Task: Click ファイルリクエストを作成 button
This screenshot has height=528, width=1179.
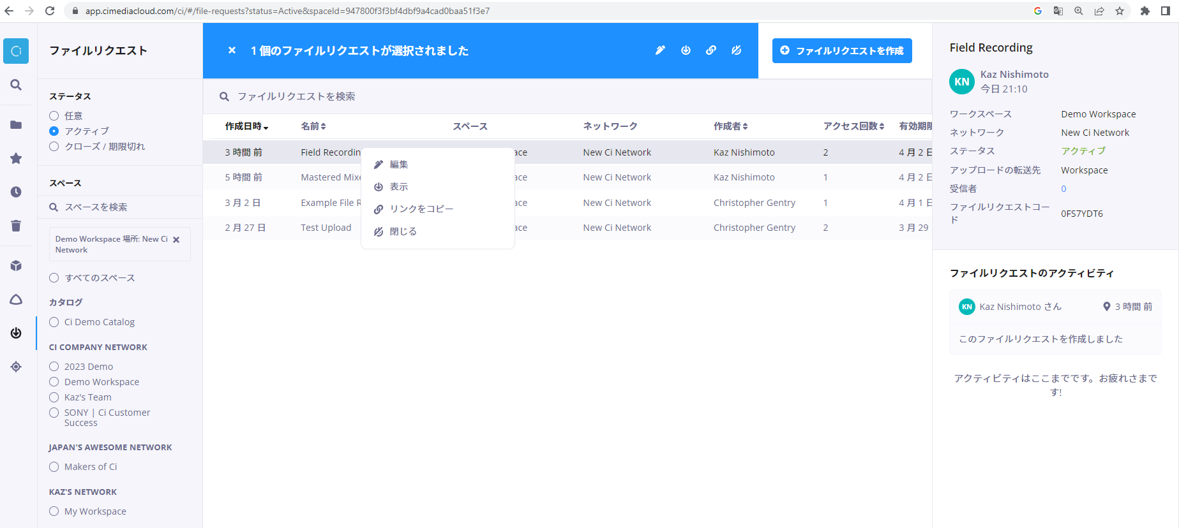Action: pyautogui.click(x=842, y=50)
